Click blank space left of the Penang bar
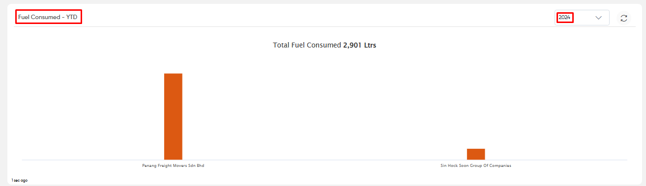 click(x=93, y=113)
